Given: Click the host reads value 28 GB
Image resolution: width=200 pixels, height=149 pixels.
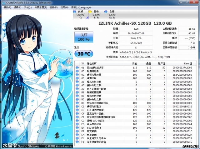Looking at the screenshot, I should tap(187, 29).
